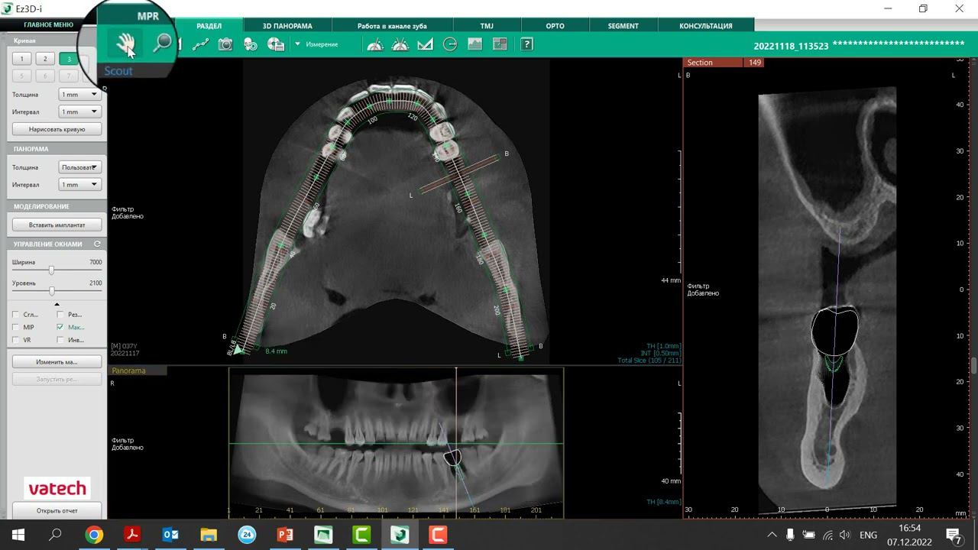This screenshot has width=978, height=550.
Task: Toggle the Рез... checkbox
Action: [60, 314]
